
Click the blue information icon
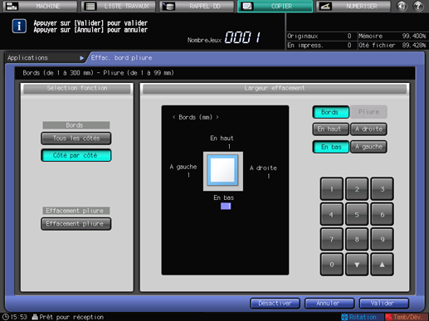[19, 27]
